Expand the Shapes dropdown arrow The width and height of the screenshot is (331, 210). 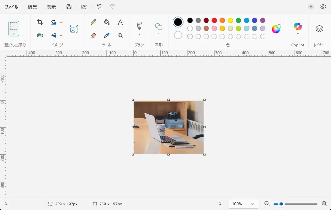pos(158,33)
